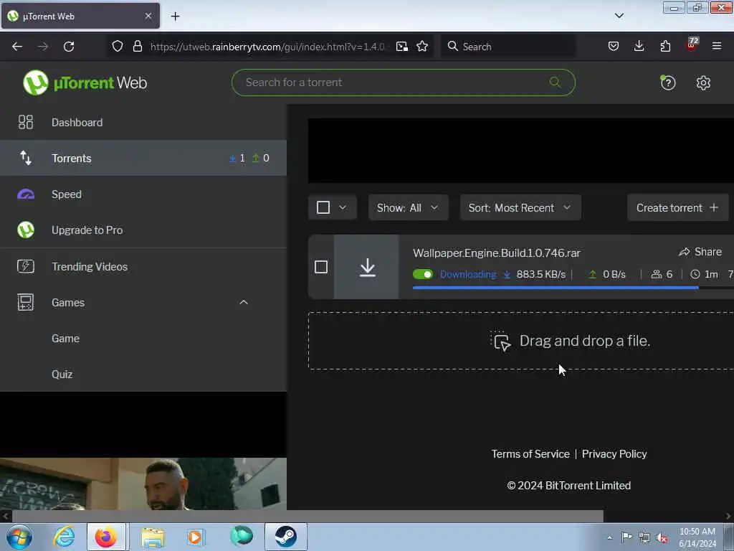The height and width of the screenshot is (551, 734).
Task: Click Wallpaper.Engine.Build.1.0.746.rar file name
Action: [496, 253]
